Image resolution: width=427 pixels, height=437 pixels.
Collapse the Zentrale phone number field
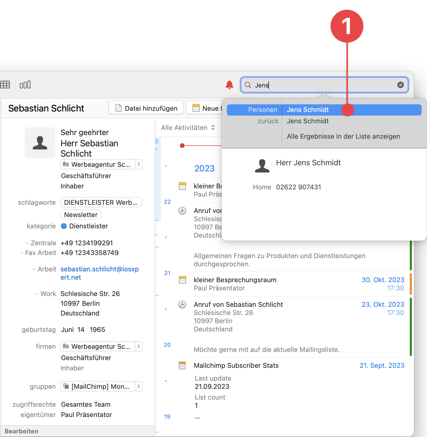point(27,243)
